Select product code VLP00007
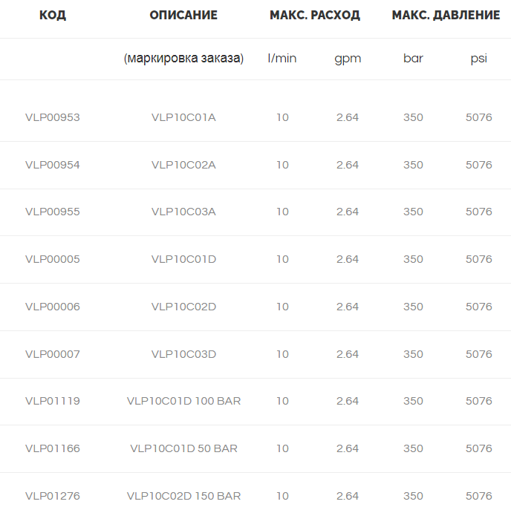 [53, 354]
